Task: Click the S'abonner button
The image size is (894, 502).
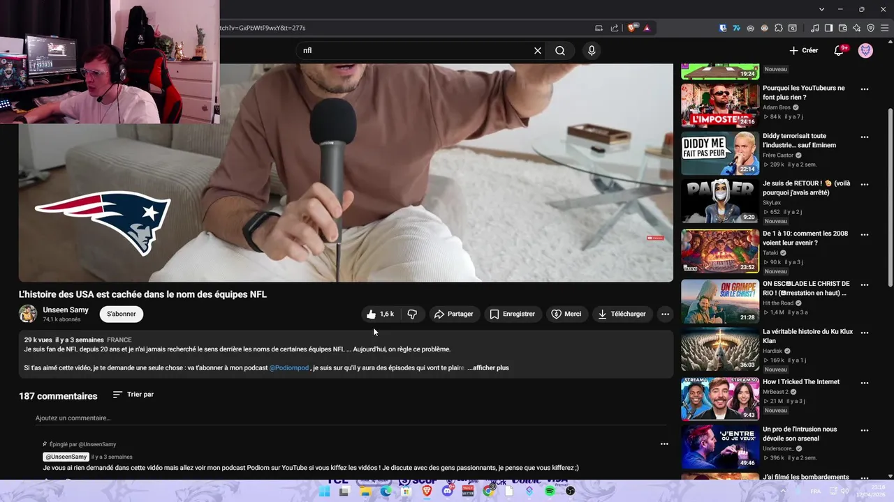Action: click(122, 314)
